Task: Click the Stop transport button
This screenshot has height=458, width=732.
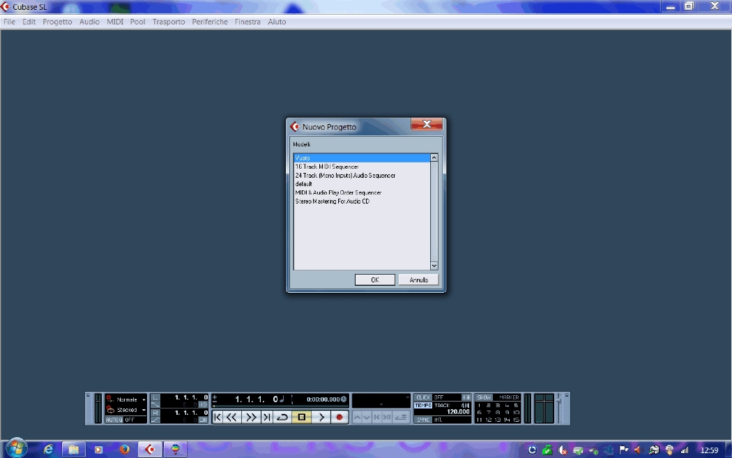Action: click(x=302, y=417)
